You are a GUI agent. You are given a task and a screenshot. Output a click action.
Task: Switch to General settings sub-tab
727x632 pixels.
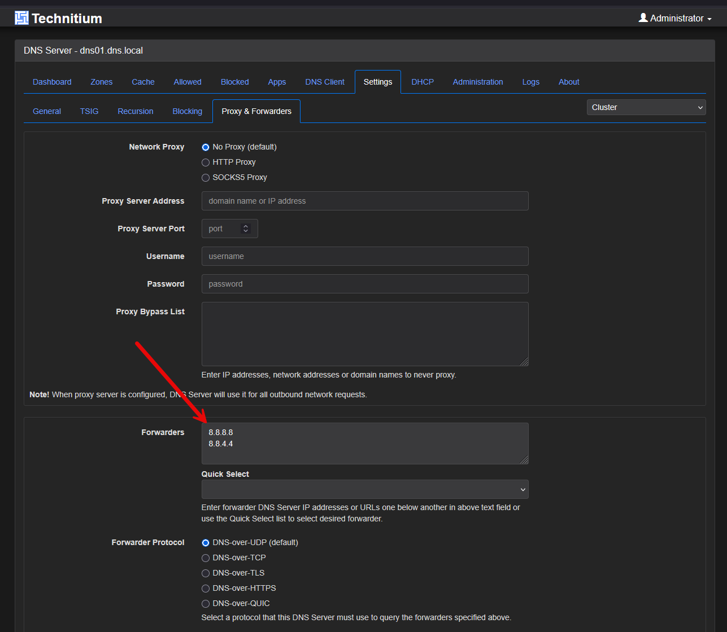(47, 111)
